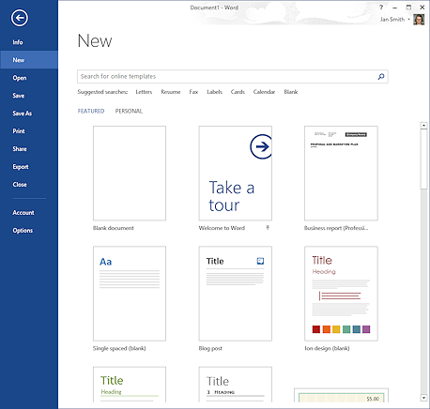Click the scrollbar down arrow
This screenshot has height=409, width=430.
point(423,398)
